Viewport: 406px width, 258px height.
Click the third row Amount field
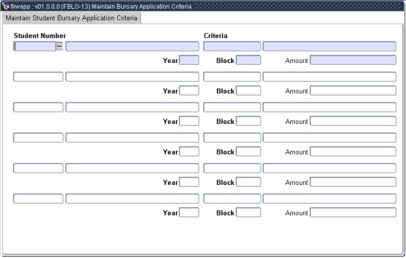(353, 121)
